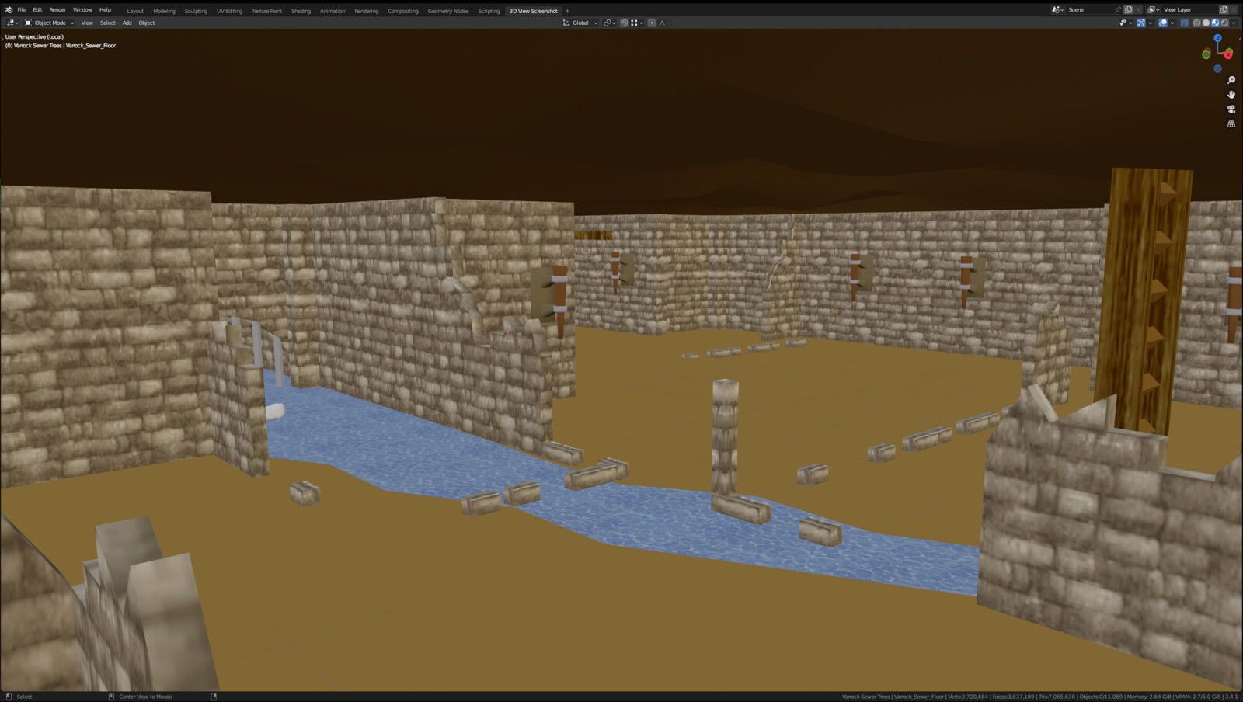Open the snapping options dropdown

click(637, 23)
